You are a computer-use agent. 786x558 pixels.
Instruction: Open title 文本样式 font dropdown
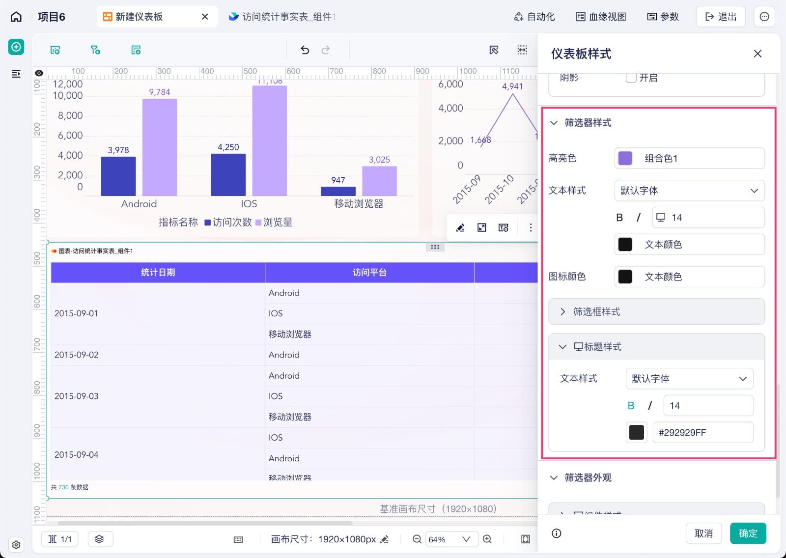pos(689,379)
